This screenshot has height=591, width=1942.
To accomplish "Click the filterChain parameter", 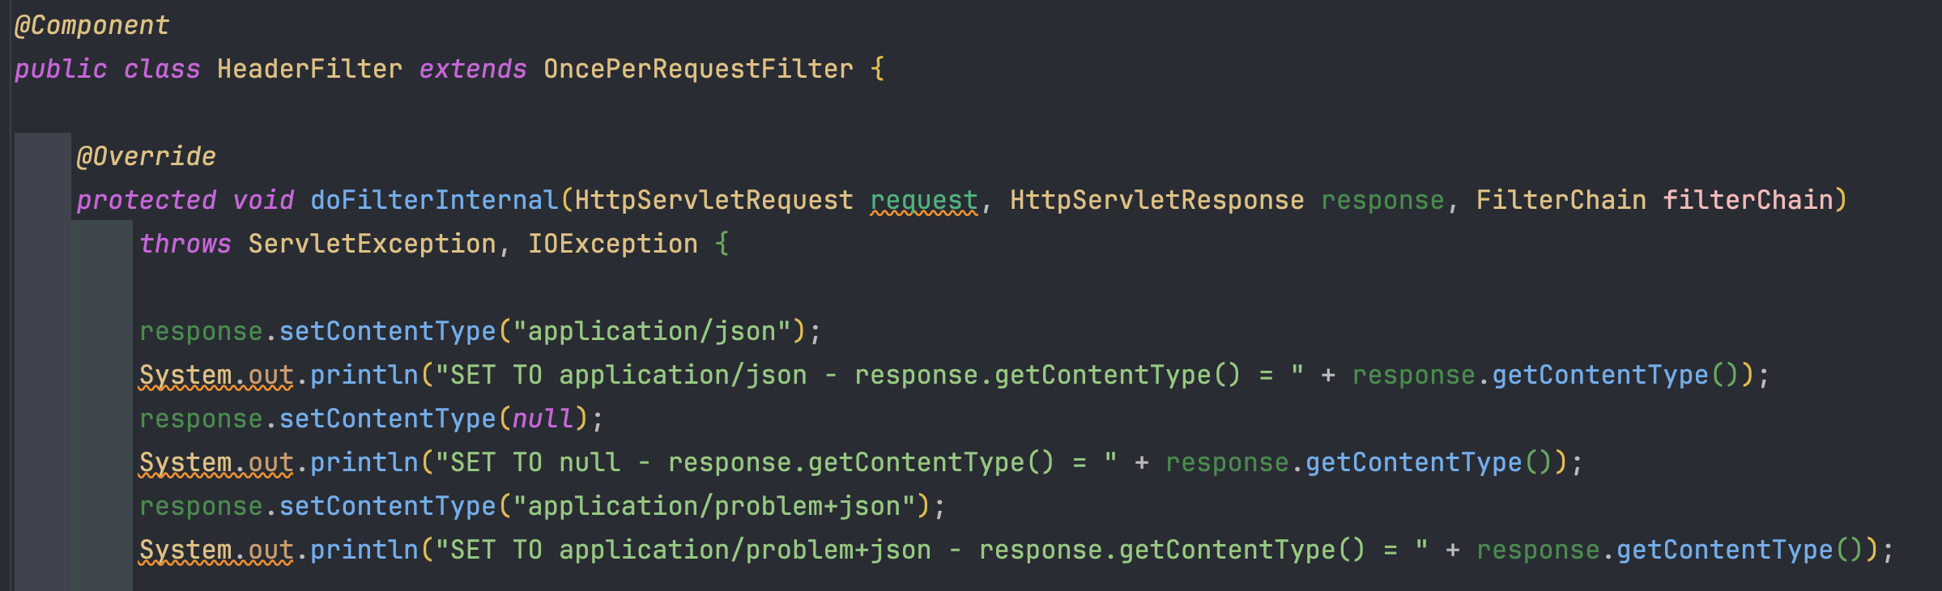I will (x=1748, y=200).
